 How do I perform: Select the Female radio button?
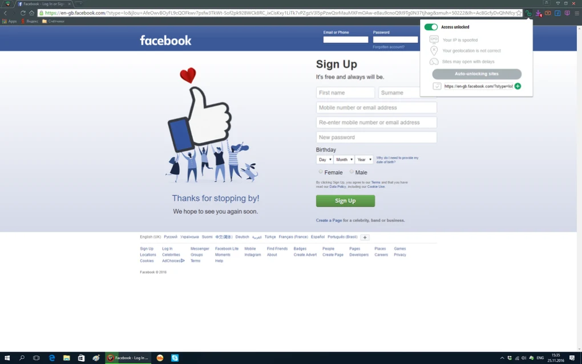(320, 172)
